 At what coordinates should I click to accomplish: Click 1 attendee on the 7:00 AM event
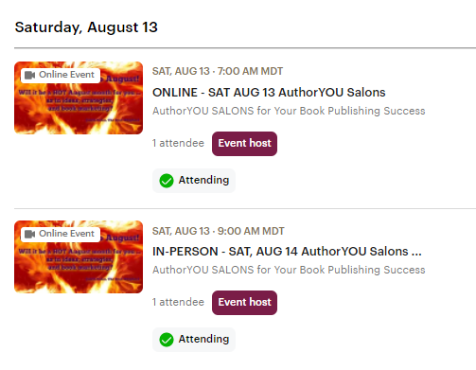(178, 143)
